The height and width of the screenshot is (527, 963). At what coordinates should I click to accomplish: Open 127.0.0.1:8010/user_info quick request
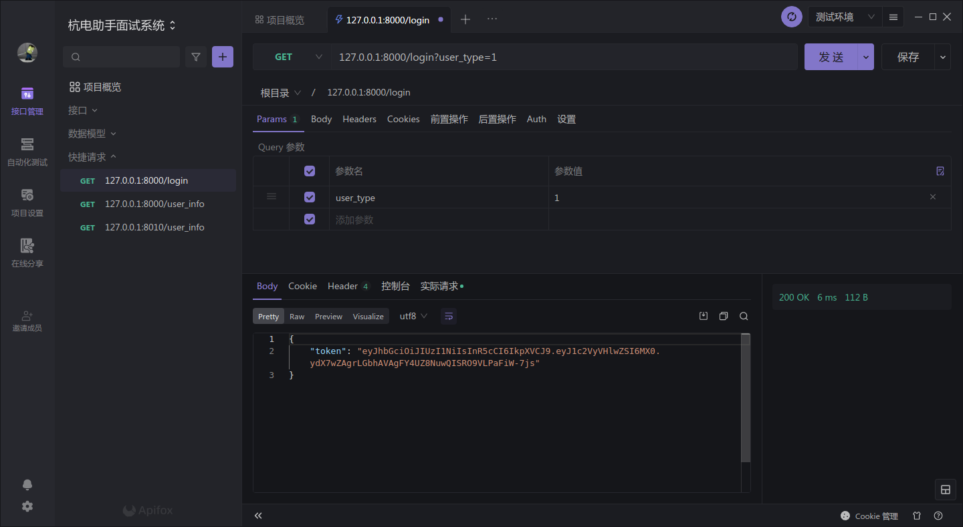pyautogui.click(x=148, y=227)
